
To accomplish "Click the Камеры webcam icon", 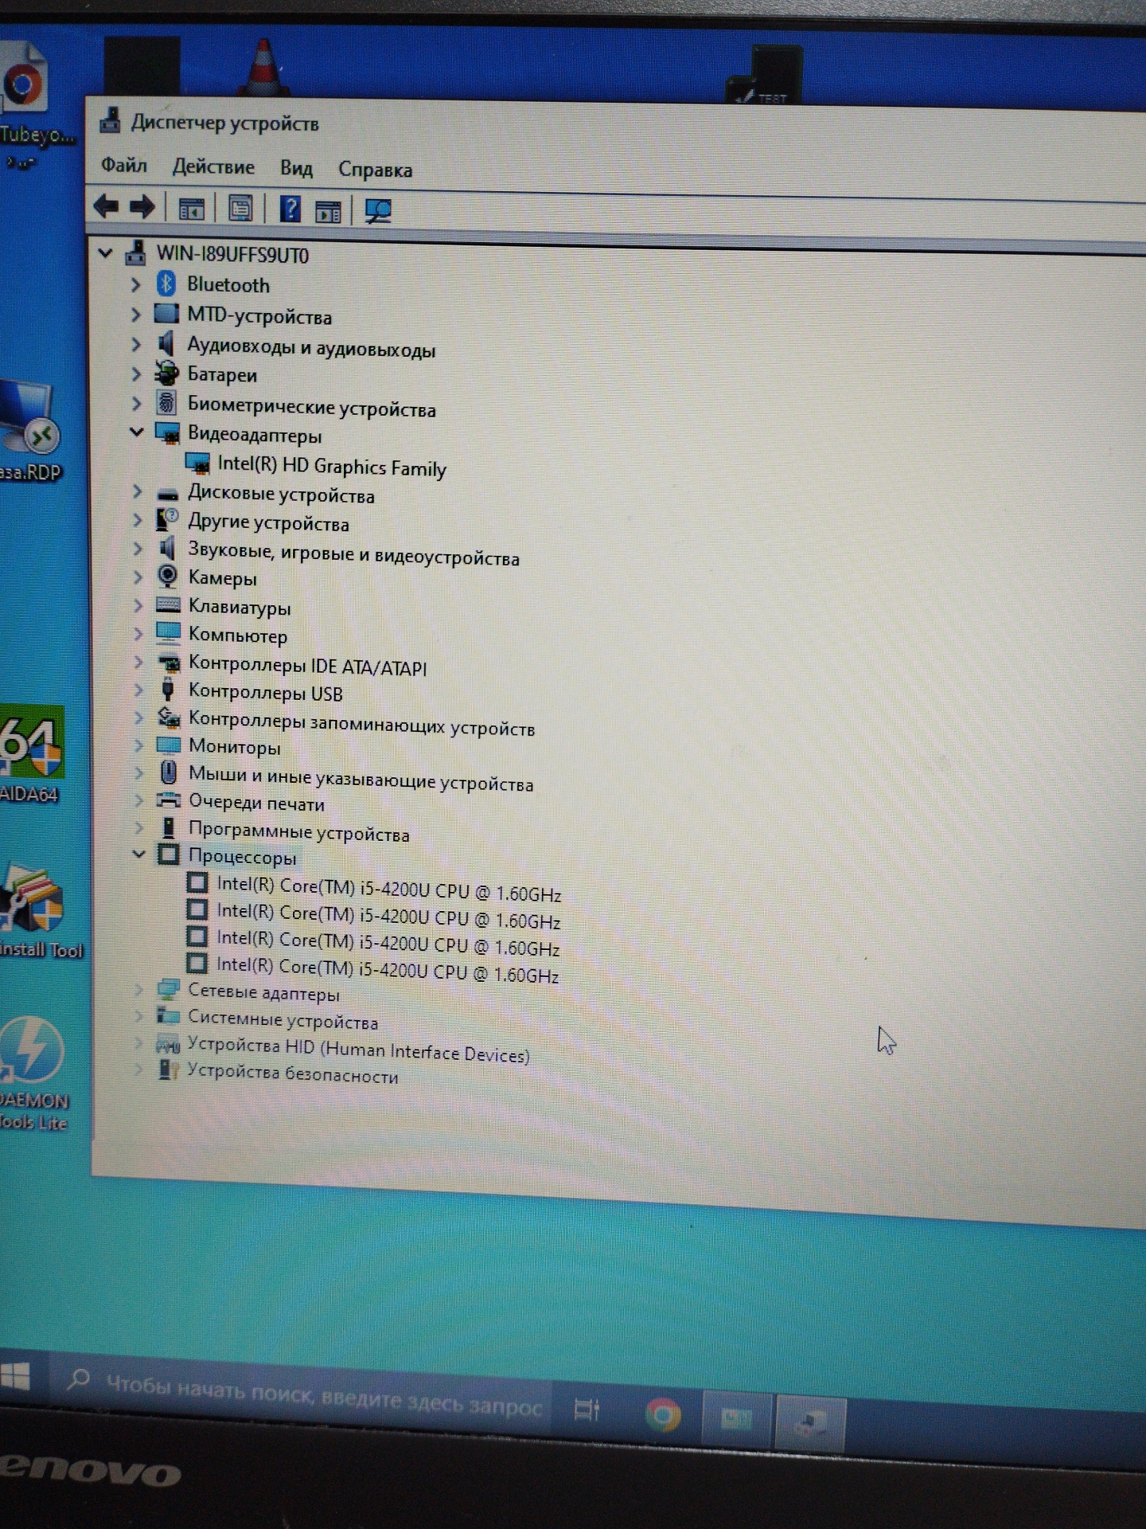I will coord(167,577).
